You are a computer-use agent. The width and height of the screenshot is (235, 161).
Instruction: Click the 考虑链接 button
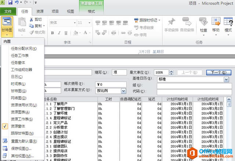pos(144,28)
